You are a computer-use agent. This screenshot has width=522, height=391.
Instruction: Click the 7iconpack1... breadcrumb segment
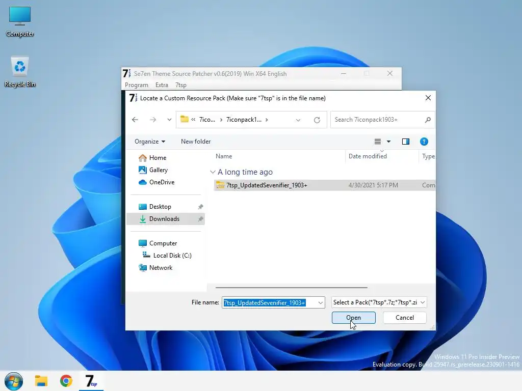click(x=244, y=120)
